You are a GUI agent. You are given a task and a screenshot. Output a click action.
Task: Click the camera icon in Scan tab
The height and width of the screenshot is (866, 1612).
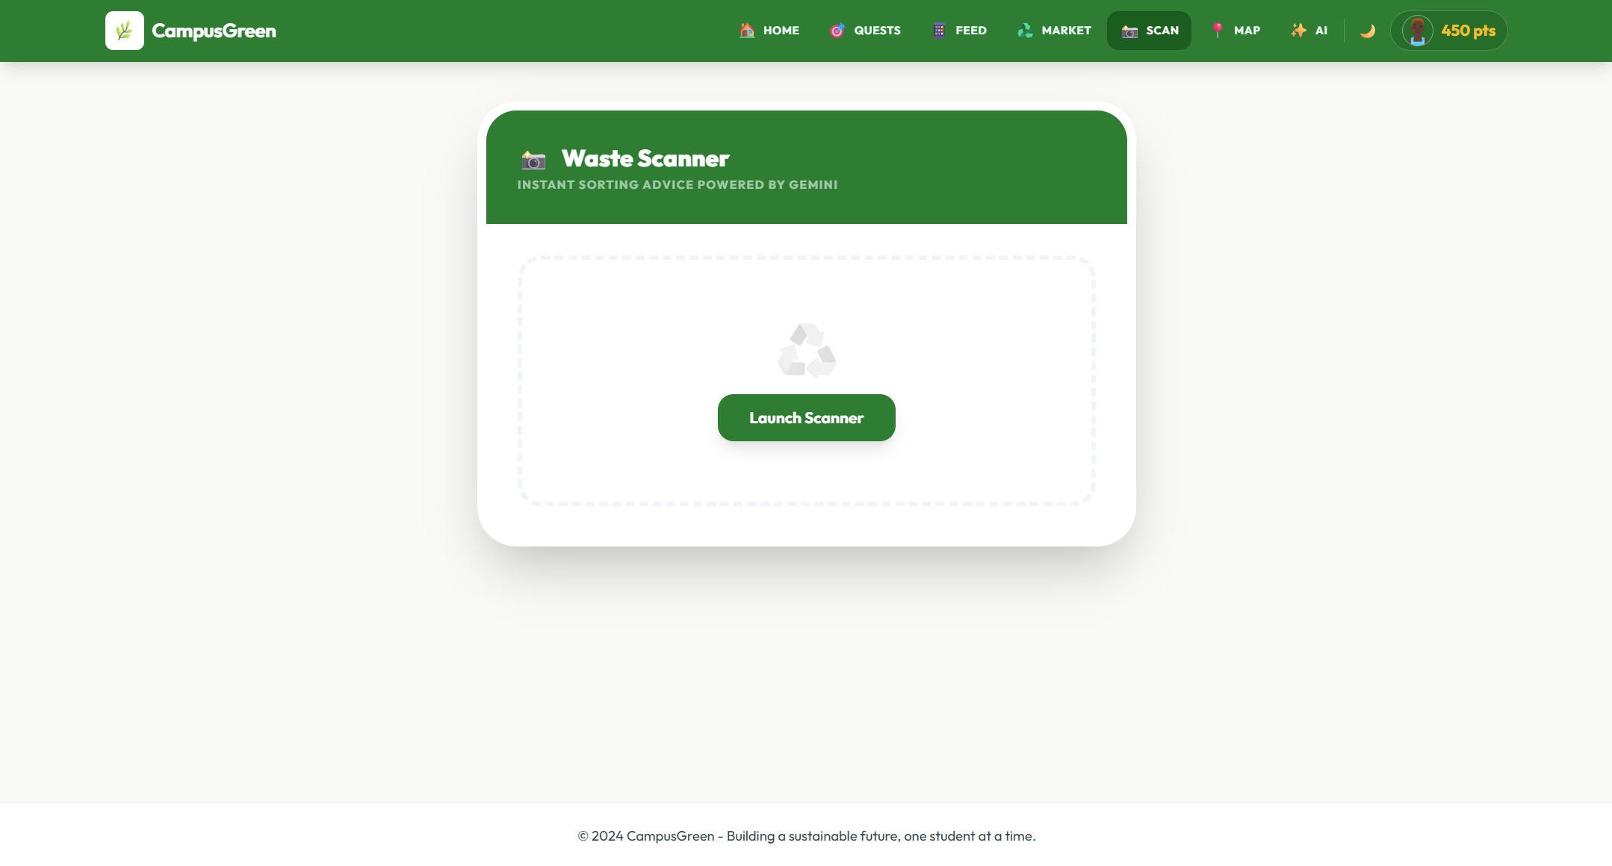(1129, 31)
